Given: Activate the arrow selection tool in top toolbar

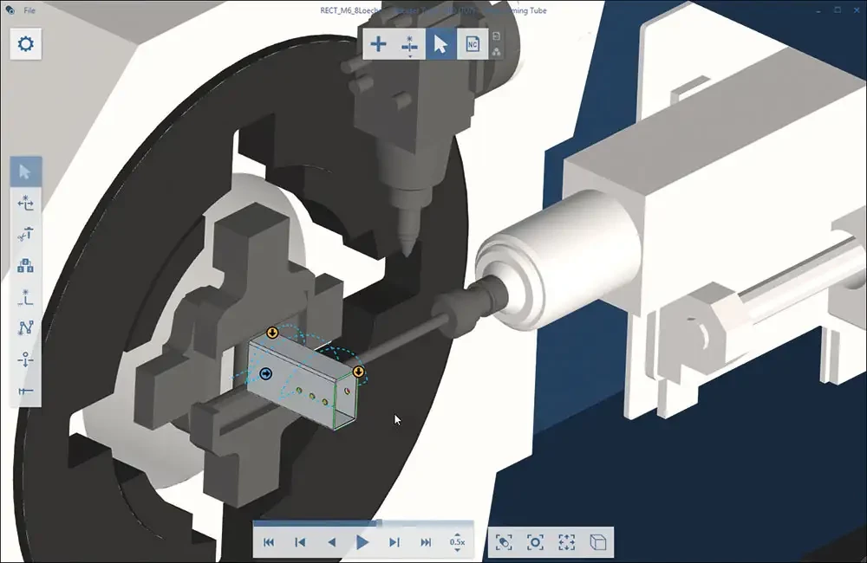Looking at the screenshot, I should tap(440, 43).
